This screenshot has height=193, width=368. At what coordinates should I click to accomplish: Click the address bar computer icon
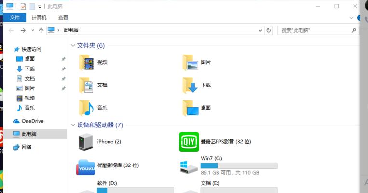point(51,30)
